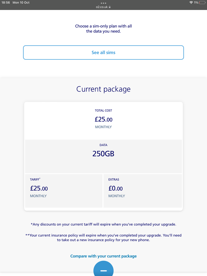Click the Current package heading

pos(103,89)
